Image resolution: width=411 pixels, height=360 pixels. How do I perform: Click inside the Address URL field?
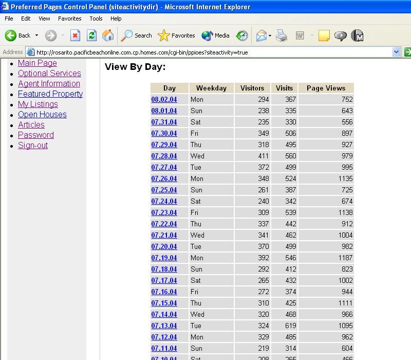(206, 52)
